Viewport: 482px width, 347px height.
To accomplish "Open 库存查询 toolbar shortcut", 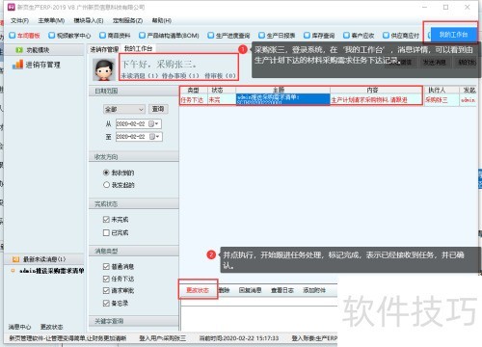I will coord(319,36).
